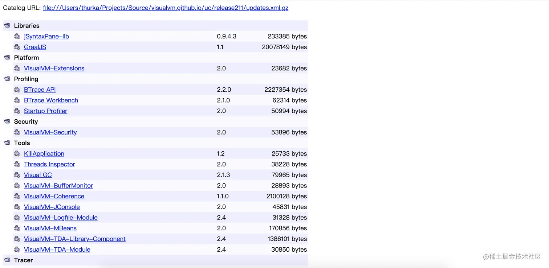Open the GraalJS plugin link
Viewport: 549px width, 268px height.
(x=35, y=47)
